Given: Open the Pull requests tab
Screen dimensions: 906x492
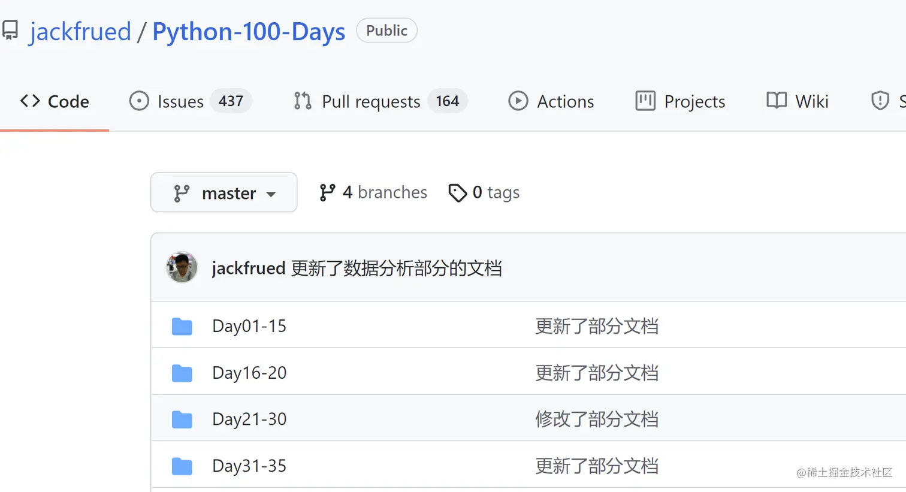Looking at the screenshot, I should pyautogui.click(x=380, y=101).
